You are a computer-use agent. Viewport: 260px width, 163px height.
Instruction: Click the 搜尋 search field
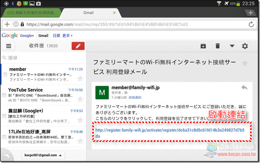43,58
